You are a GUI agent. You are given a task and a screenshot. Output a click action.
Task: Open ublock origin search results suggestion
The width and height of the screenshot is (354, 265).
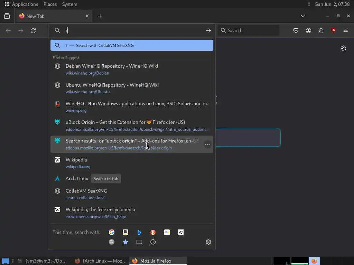coord(132,144)
